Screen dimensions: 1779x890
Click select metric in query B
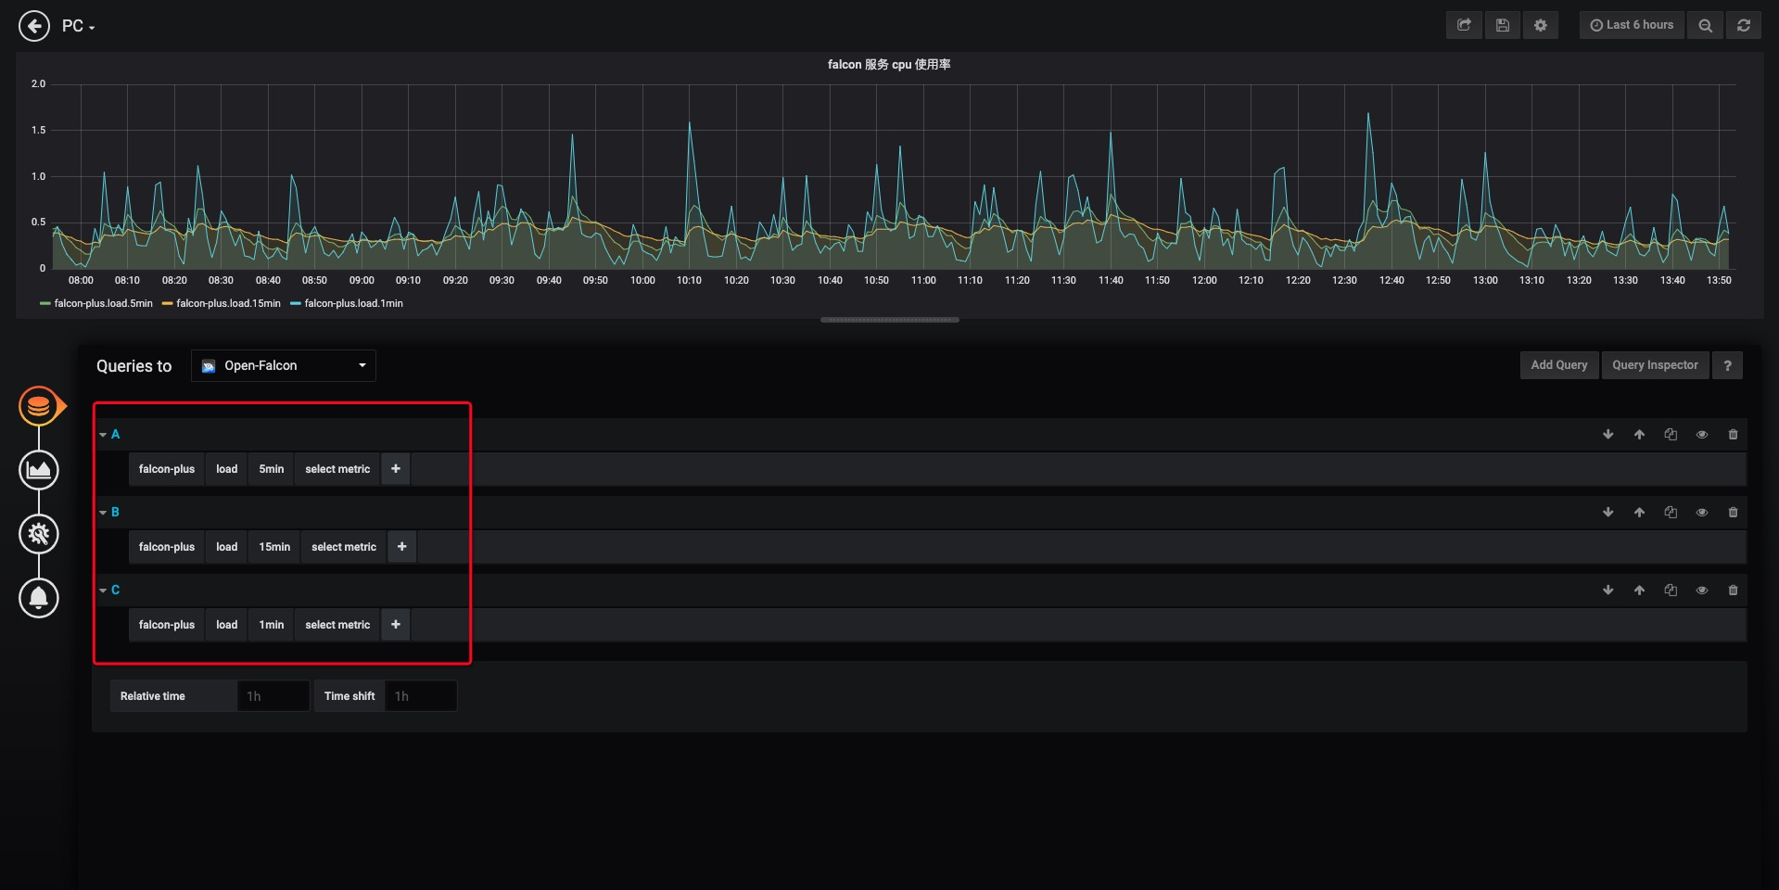[344, 547]
